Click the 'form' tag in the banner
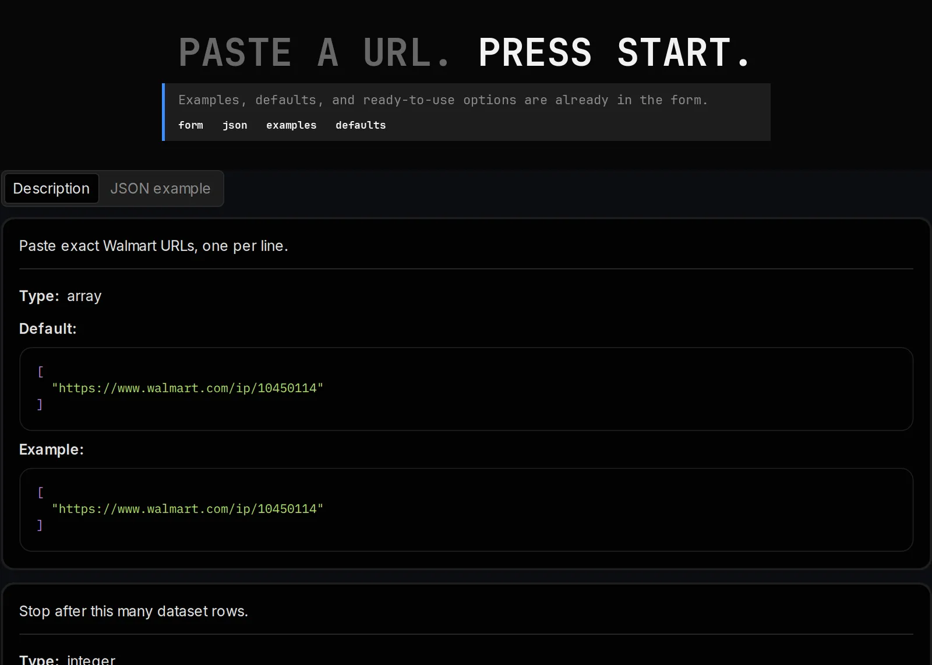The height and width of the screenshot is (665, 932). coord(190,125)
